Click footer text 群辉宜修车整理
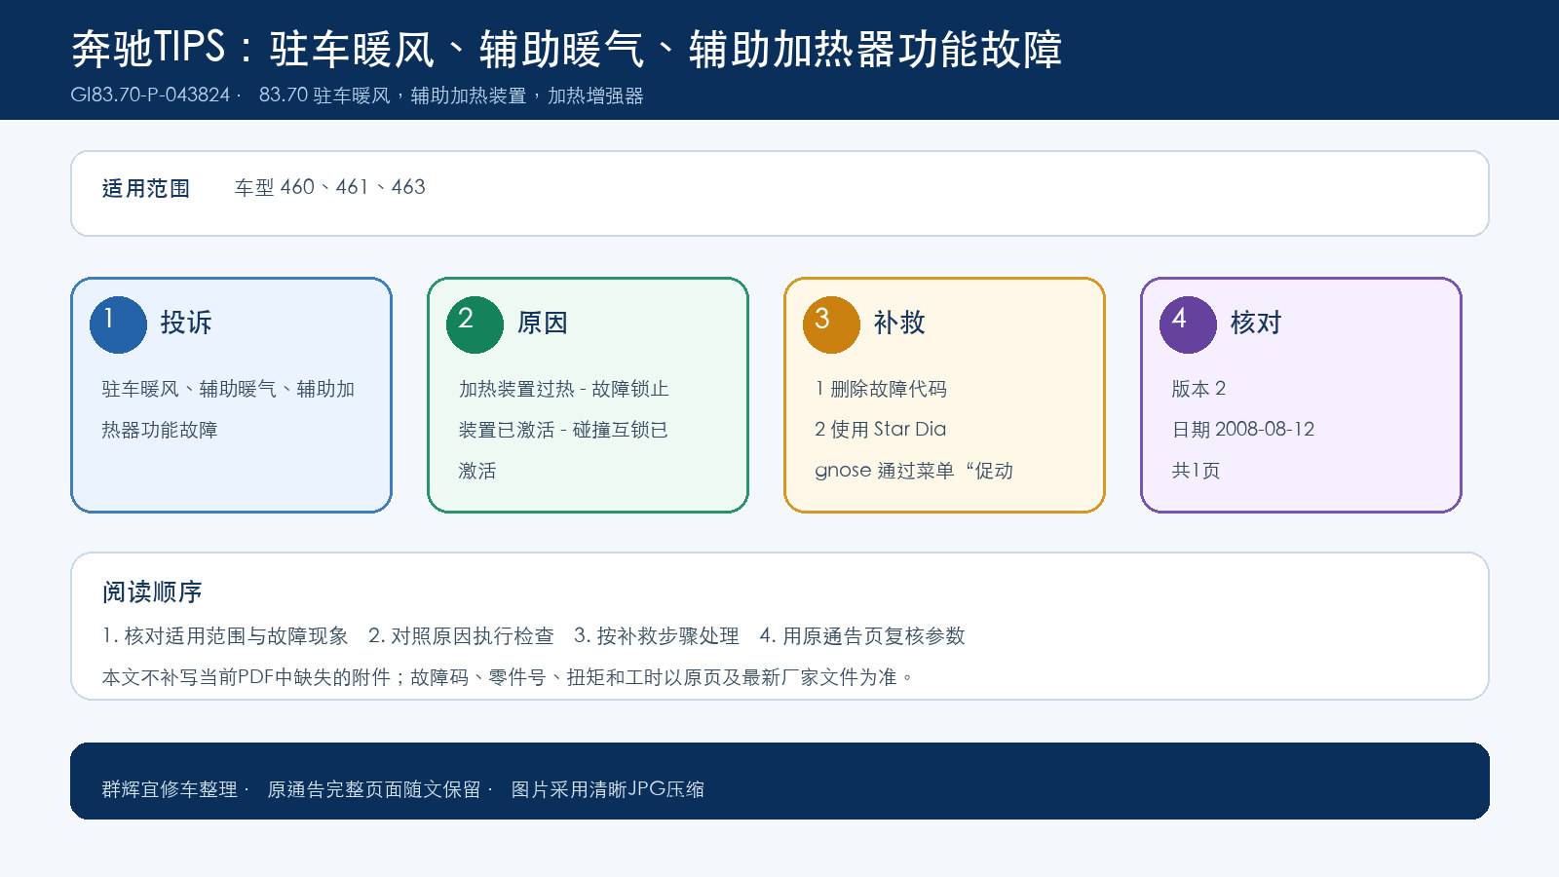Screen dimensions: 1559x877 coord(170,789)
